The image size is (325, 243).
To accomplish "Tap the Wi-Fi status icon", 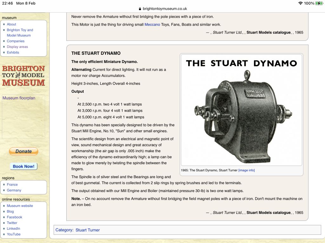I will tap(300, 3).
